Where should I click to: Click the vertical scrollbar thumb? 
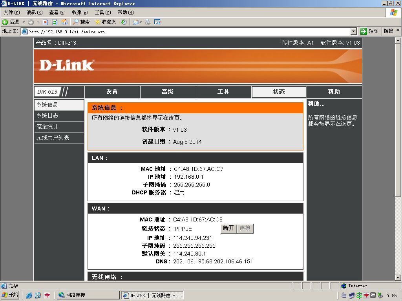point(398,120)
